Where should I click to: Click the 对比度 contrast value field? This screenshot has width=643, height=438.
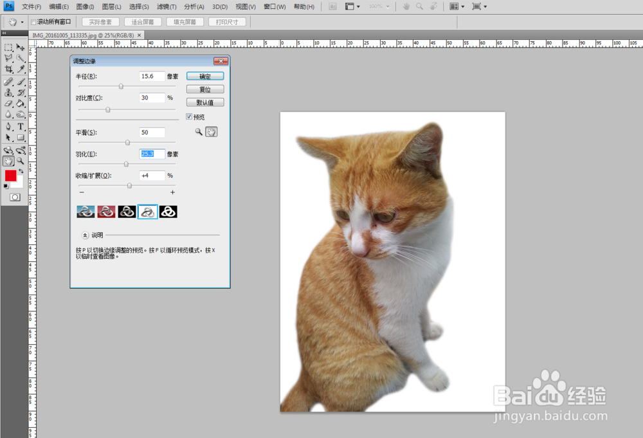pyautogui.click(x=152, y=98)
